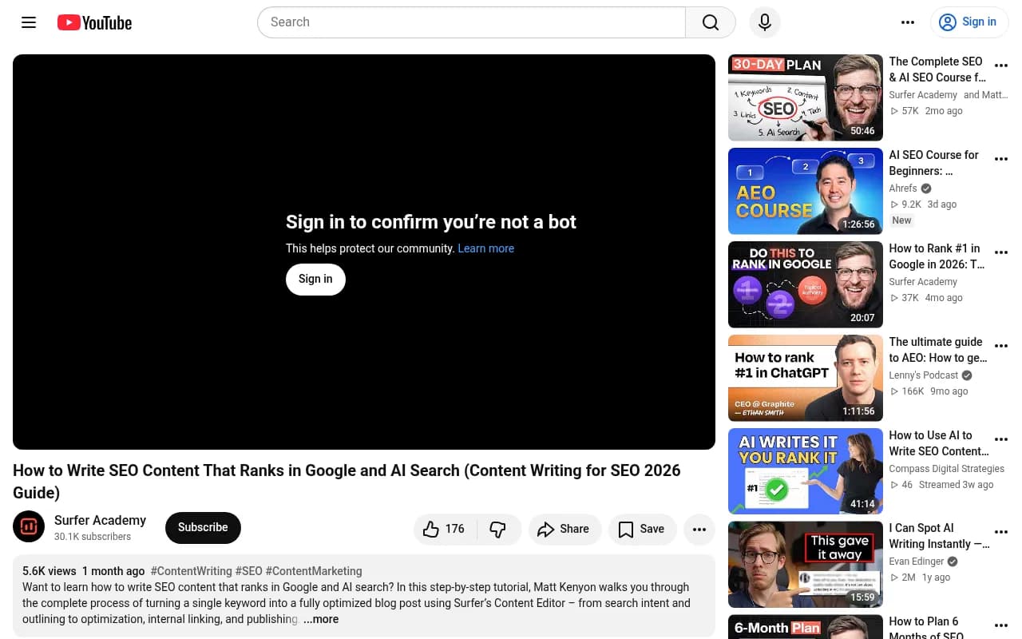Click the main video title

(x=347, y=481)
